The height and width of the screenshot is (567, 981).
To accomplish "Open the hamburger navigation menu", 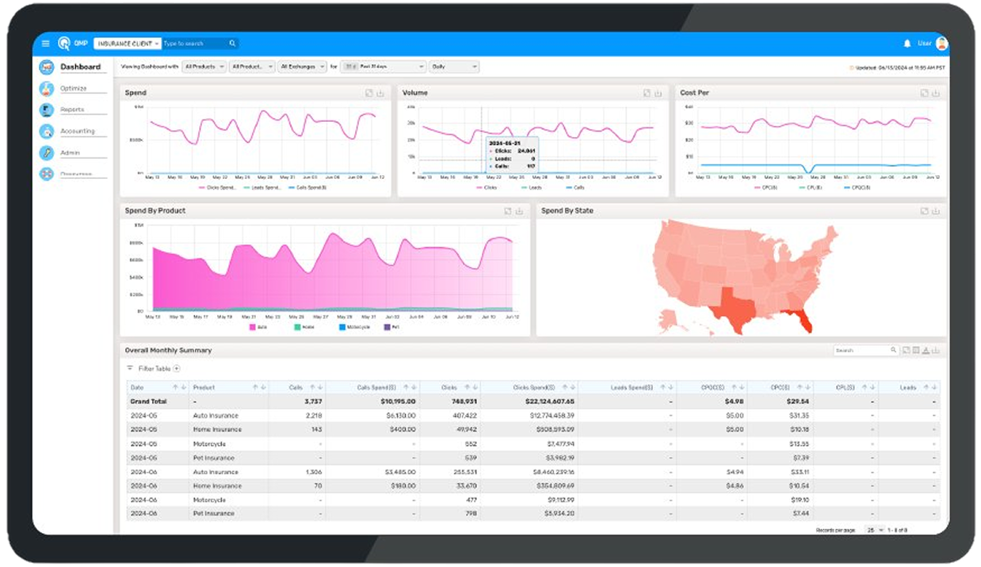I will click(45, 44).
